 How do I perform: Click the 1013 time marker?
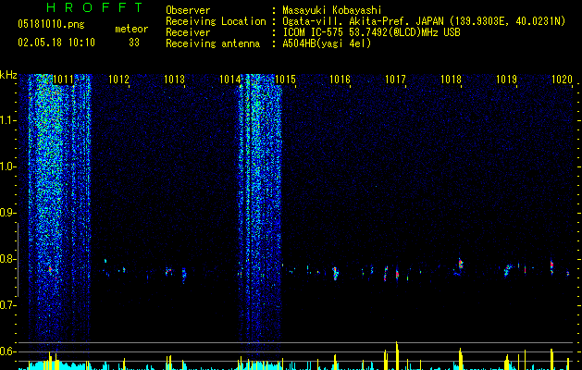(174, 80)
